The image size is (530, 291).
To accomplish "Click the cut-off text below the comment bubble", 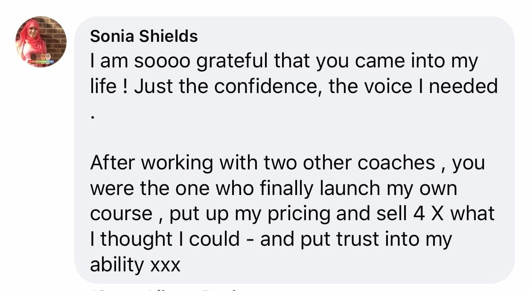I will (x=171, y=289).
